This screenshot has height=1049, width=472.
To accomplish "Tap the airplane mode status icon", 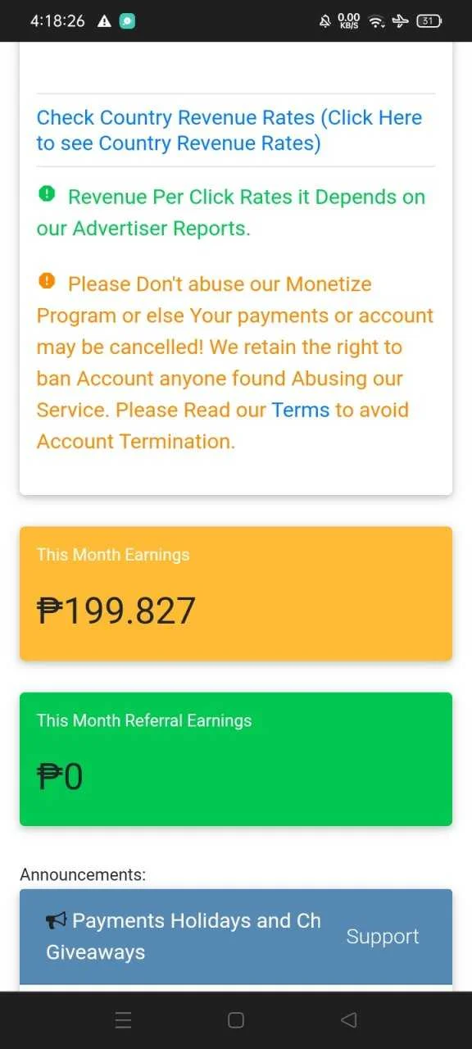I will point(402,21).
